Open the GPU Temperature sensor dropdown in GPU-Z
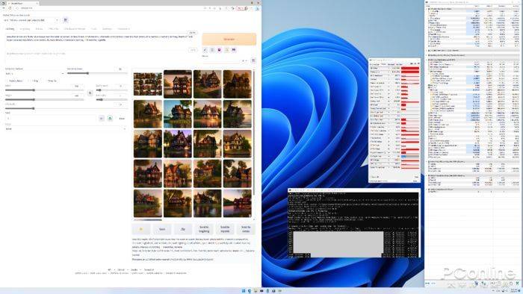Image resolution: width=523 pixels, height=294 pixels. click(x=389, y=75)
